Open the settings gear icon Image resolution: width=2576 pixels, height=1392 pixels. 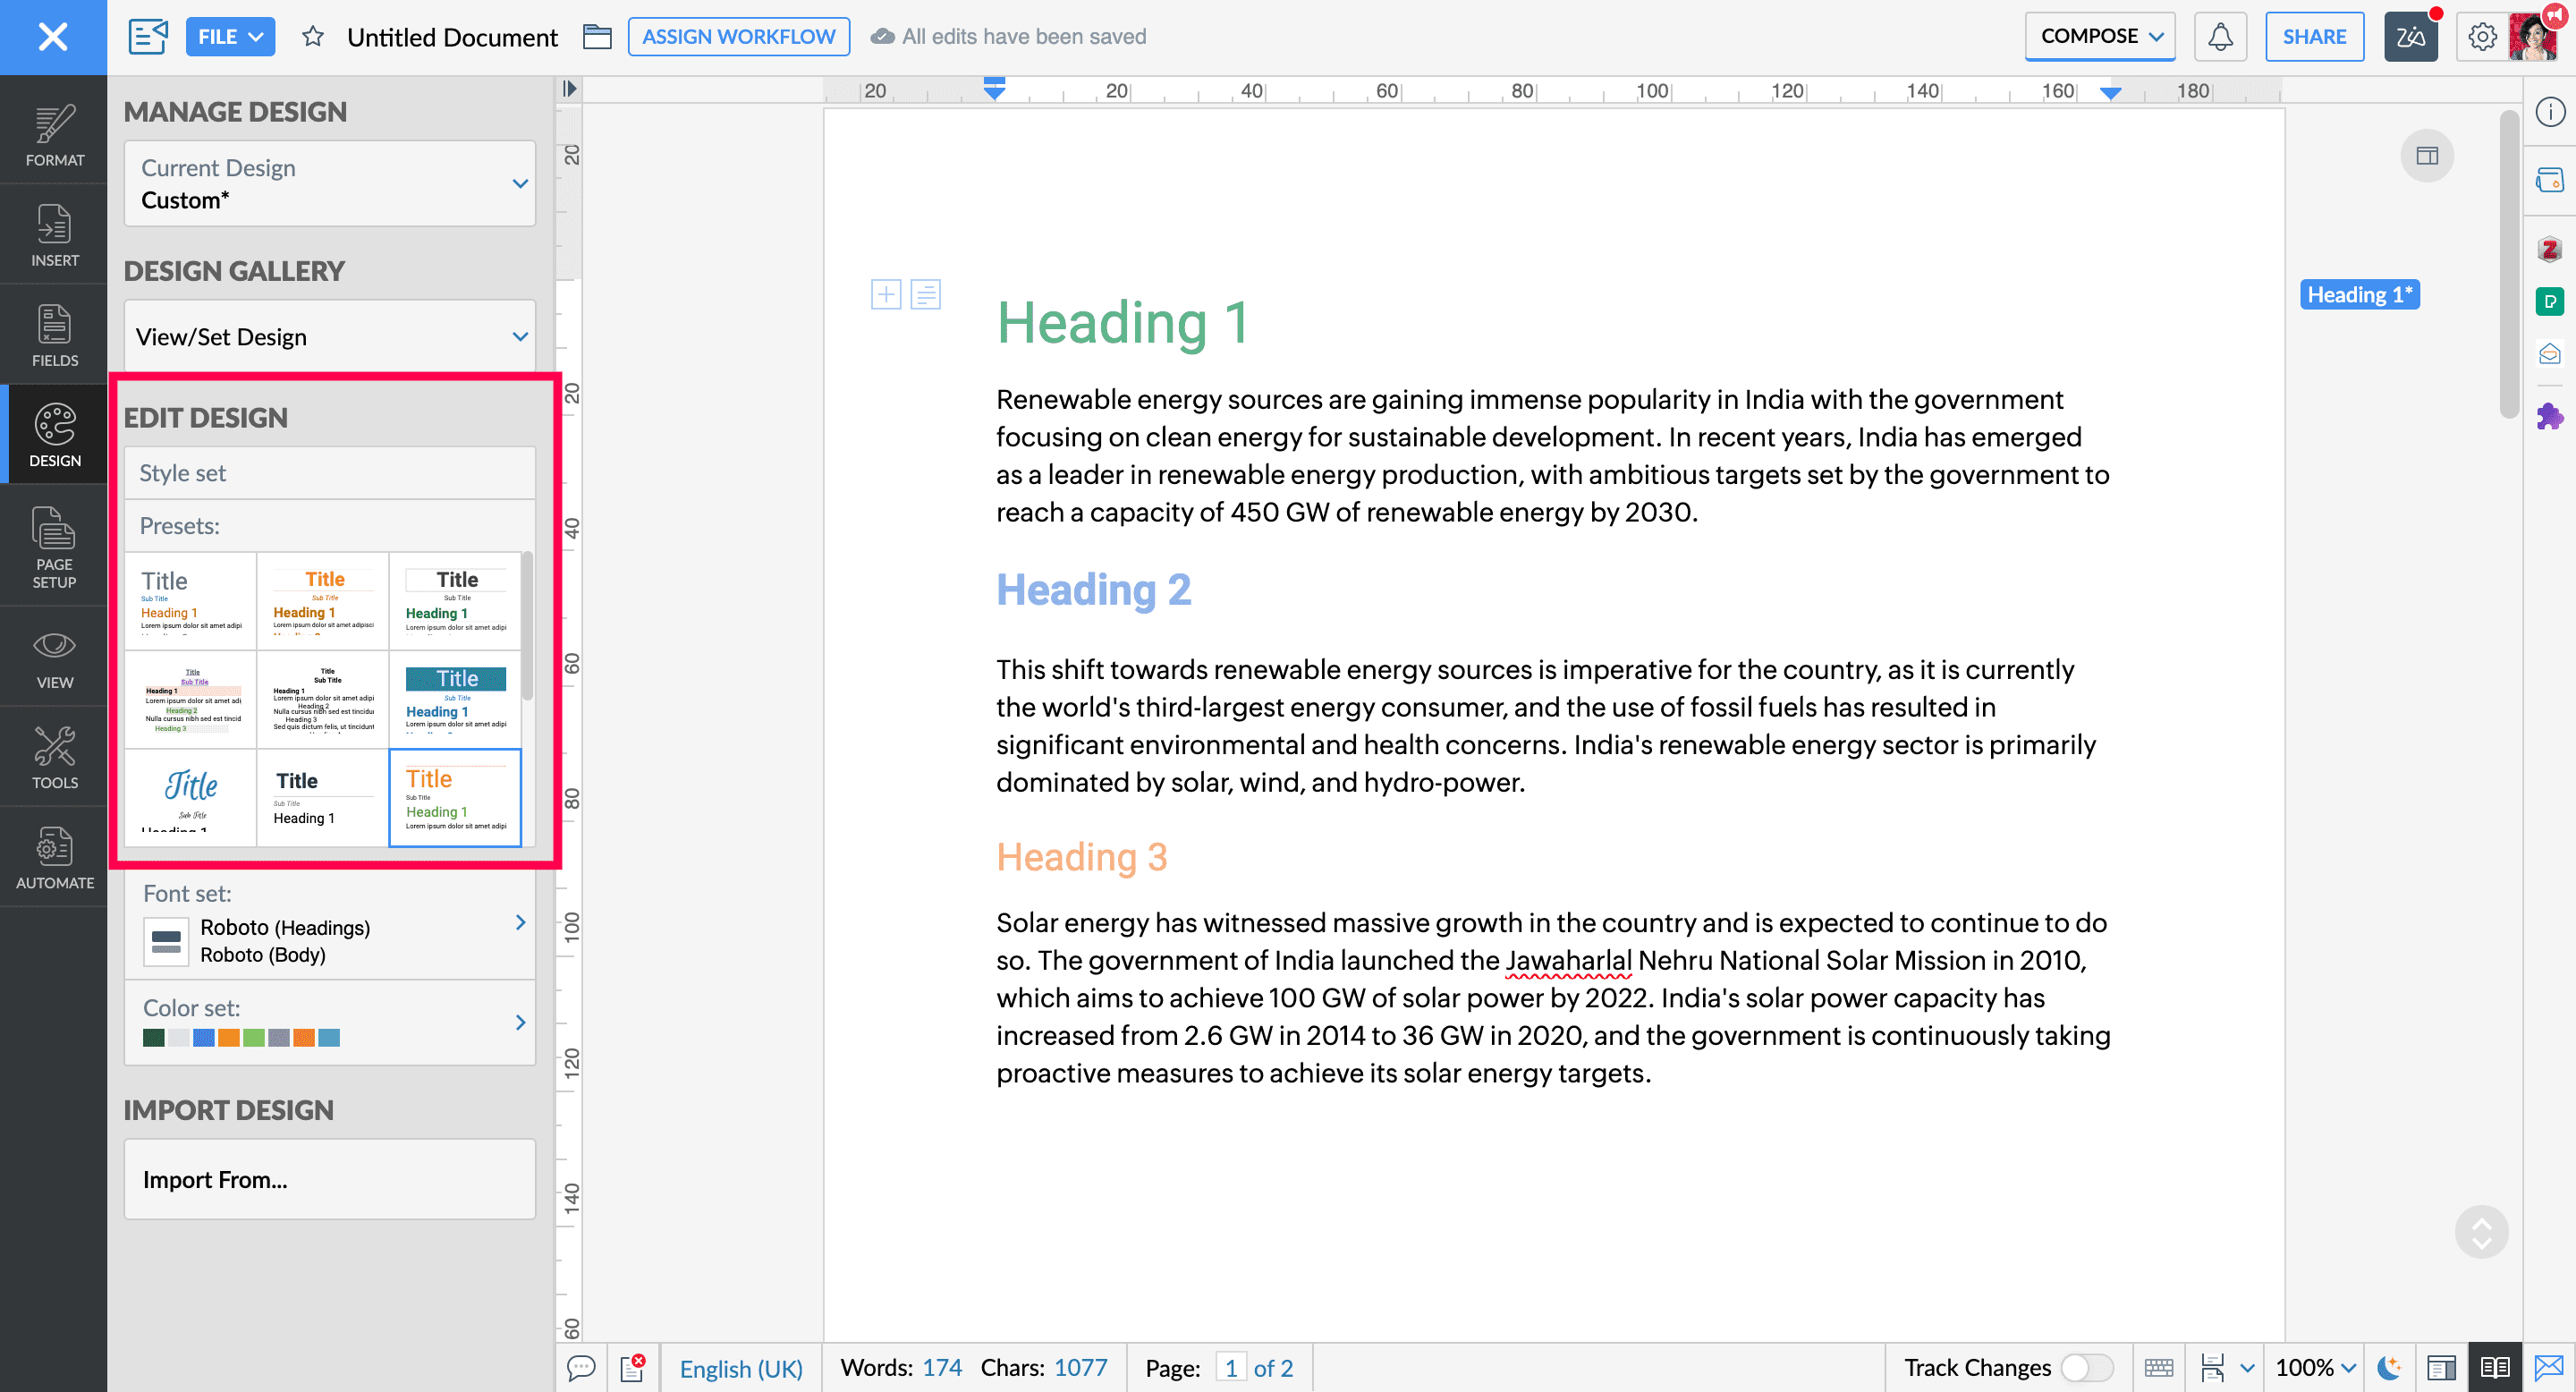[2482, 37]
